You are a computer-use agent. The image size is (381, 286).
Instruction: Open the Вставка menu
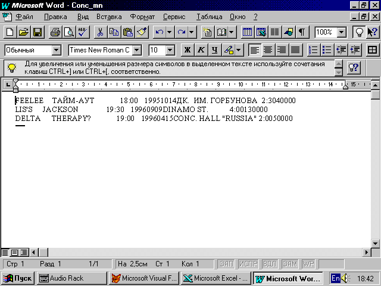pyautogui.click(x=109, y=17)
